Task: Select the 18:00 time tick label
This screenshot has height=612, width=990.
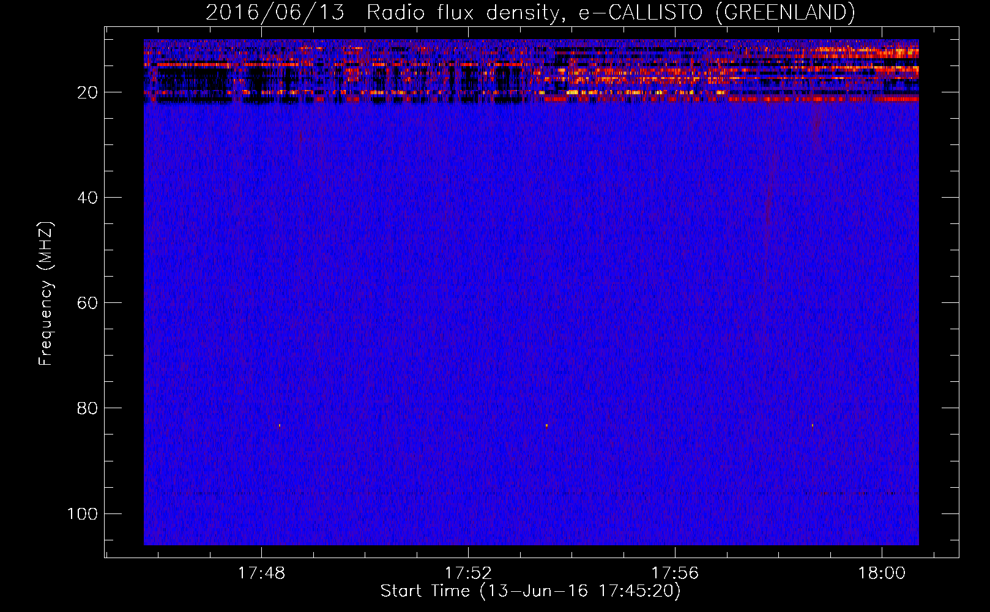Action: (882, 573)
